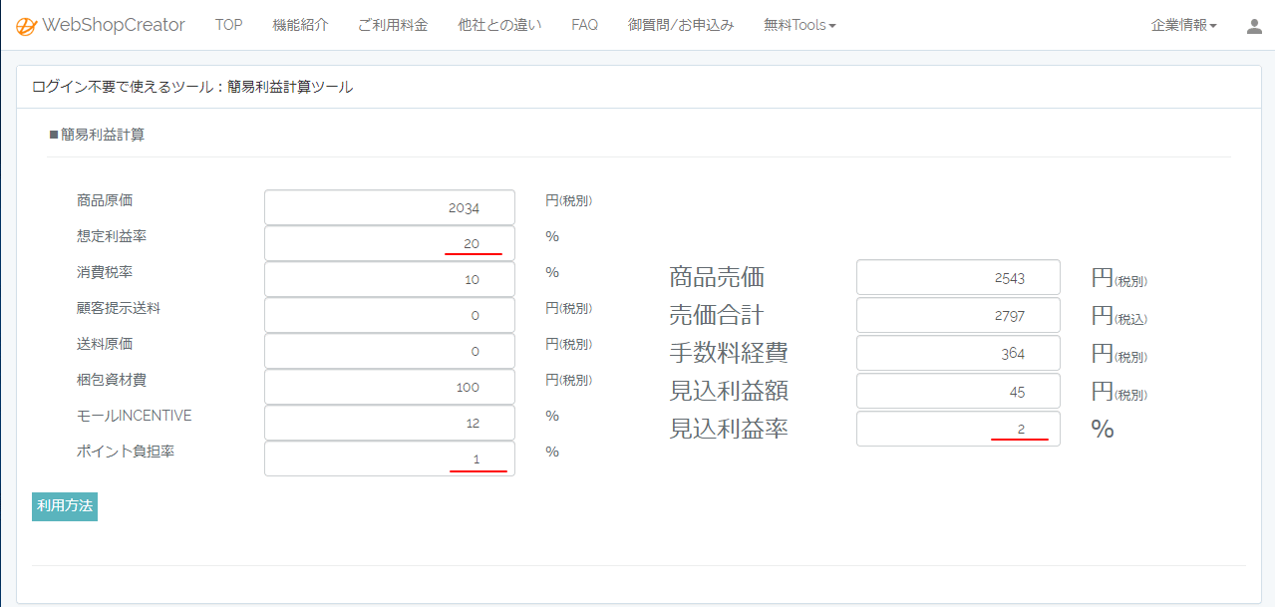Expand the 企業情報 dropdown menu
1275x607 pixels.
(x=1183, y=25)
